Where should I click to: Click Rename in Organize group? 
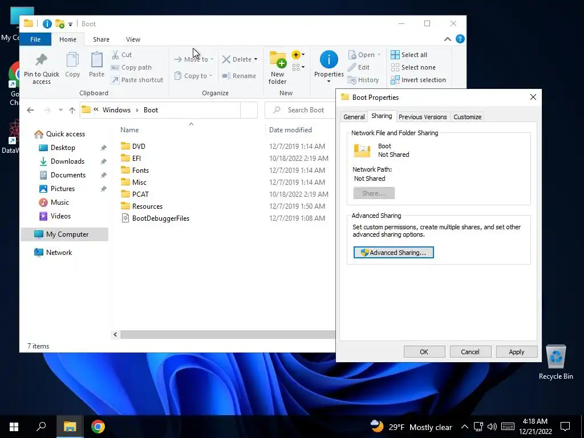(x=239, y=76)
